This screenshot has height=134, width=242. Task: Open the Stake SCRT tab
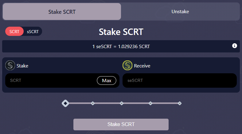(62, 12)
